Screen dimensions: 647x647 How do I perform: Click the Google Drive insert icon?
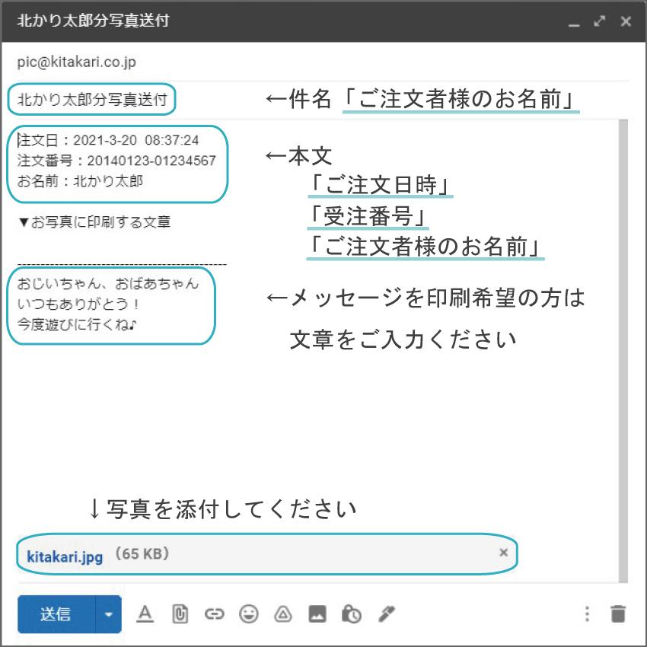pos(283,614)
